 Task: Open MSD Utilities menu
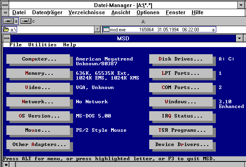pyautogui.click(x=42, y=45)
